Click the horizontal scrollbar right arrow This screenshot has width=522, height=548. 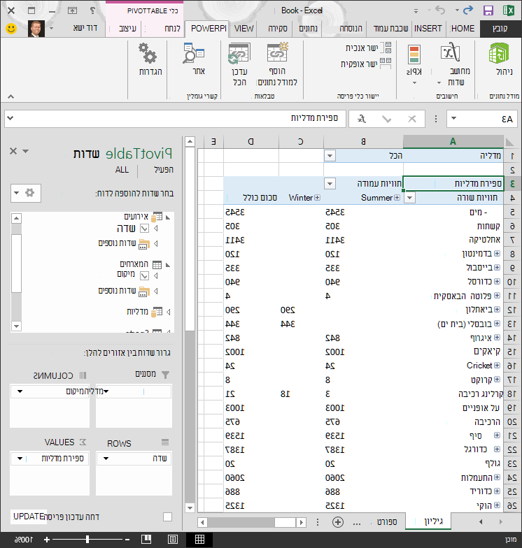pyautogui.click(x=302, y=523)
